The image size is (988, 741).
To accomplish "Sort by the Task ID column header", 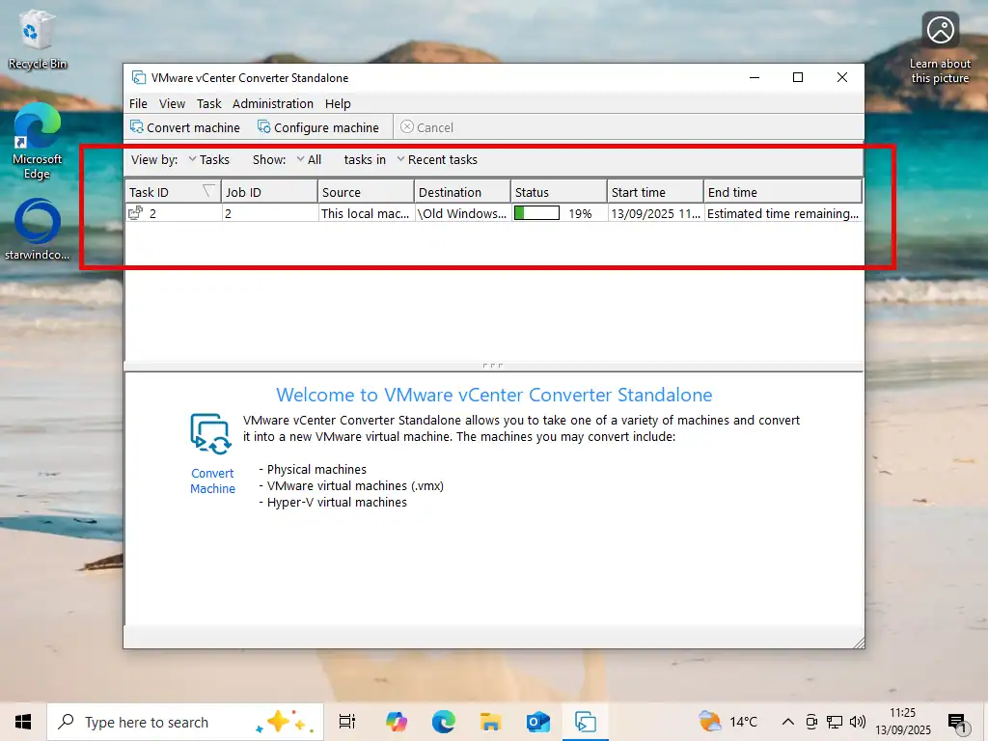I will pos(173,192).
